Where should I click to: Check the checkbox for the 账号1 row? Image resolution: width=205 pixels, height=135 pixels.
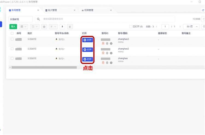pyautogui.click(x=12, y=58)
